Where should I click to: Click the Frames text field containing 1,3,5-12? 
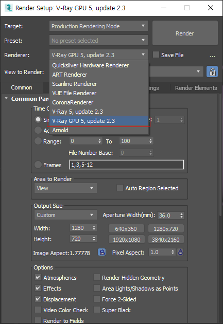(127, 165)
